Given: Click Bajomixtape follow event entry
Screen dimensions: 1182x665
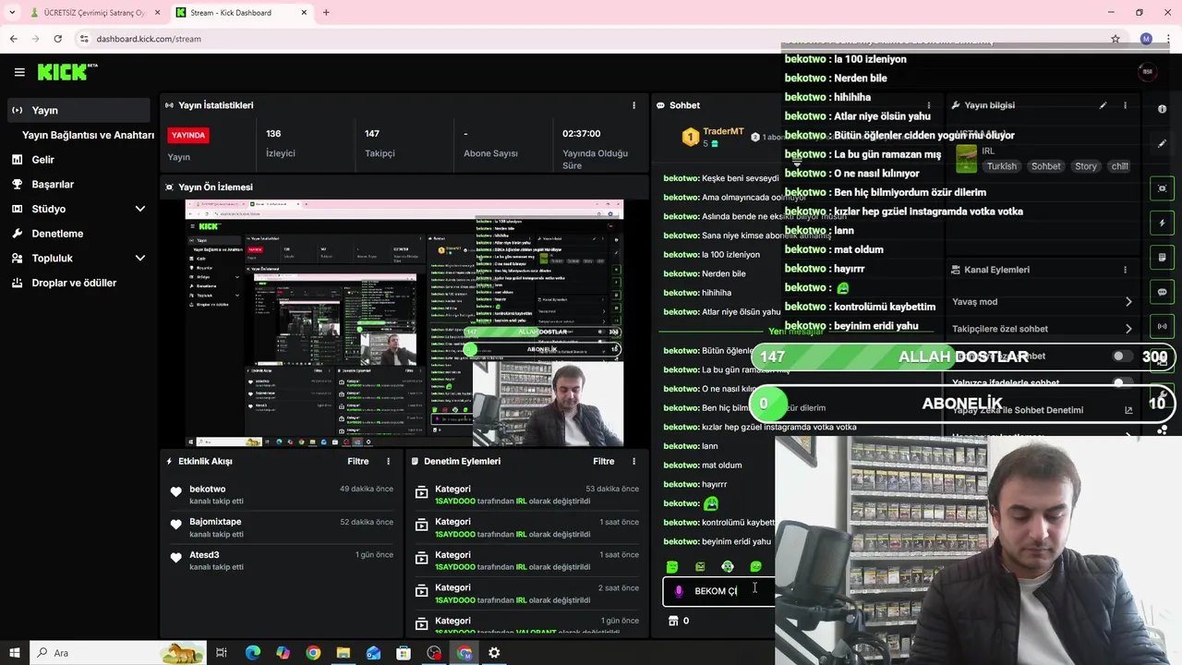Looking at the screenshot, I should click(282, 527).
